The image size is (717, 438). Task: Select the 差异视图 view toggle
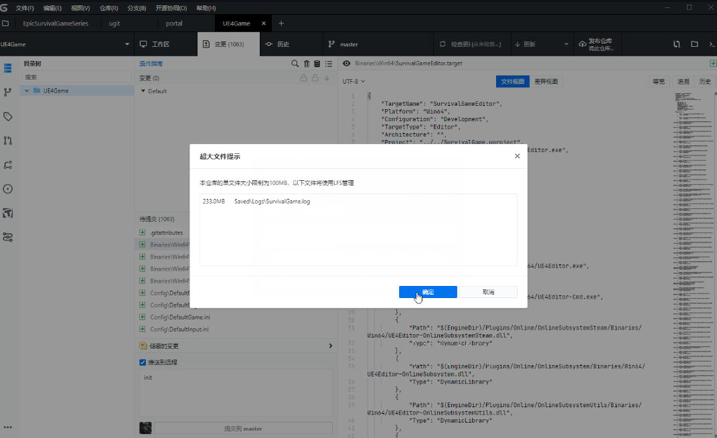(x=546, y=82)
